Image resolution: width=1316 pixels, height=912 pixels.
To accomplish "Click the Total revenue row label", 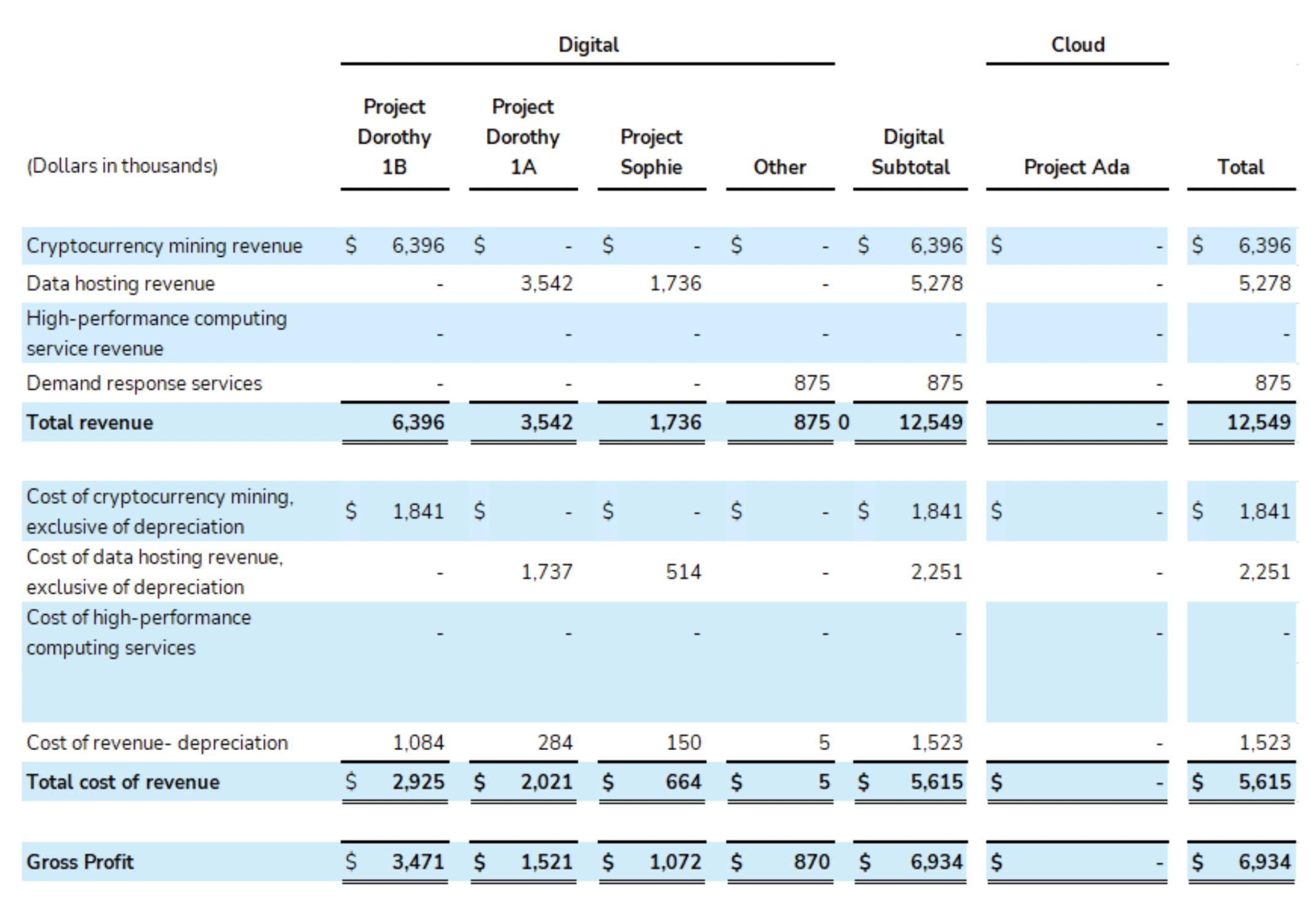I will tap(90, 422).
